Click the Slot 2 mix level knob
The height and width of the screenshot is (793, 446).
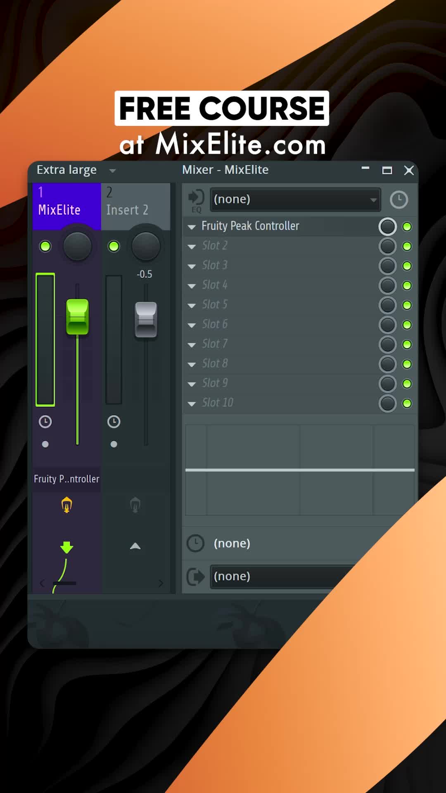point(387,246)
